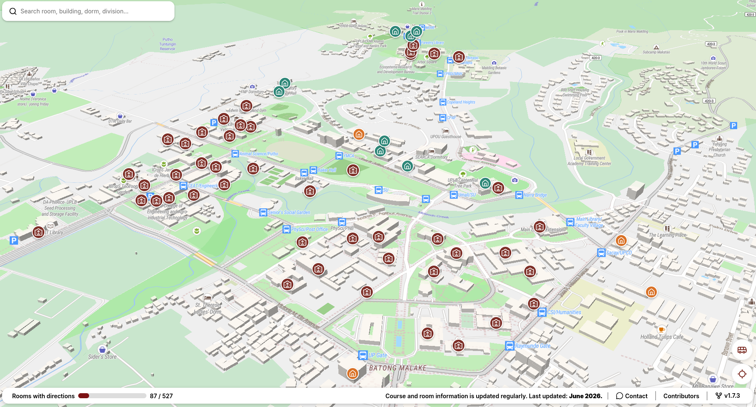The image size is (756, 407).
Task: Click the orange dorm marker near Batong Malake
Action: pyautogui.click(x=353, y=374)
